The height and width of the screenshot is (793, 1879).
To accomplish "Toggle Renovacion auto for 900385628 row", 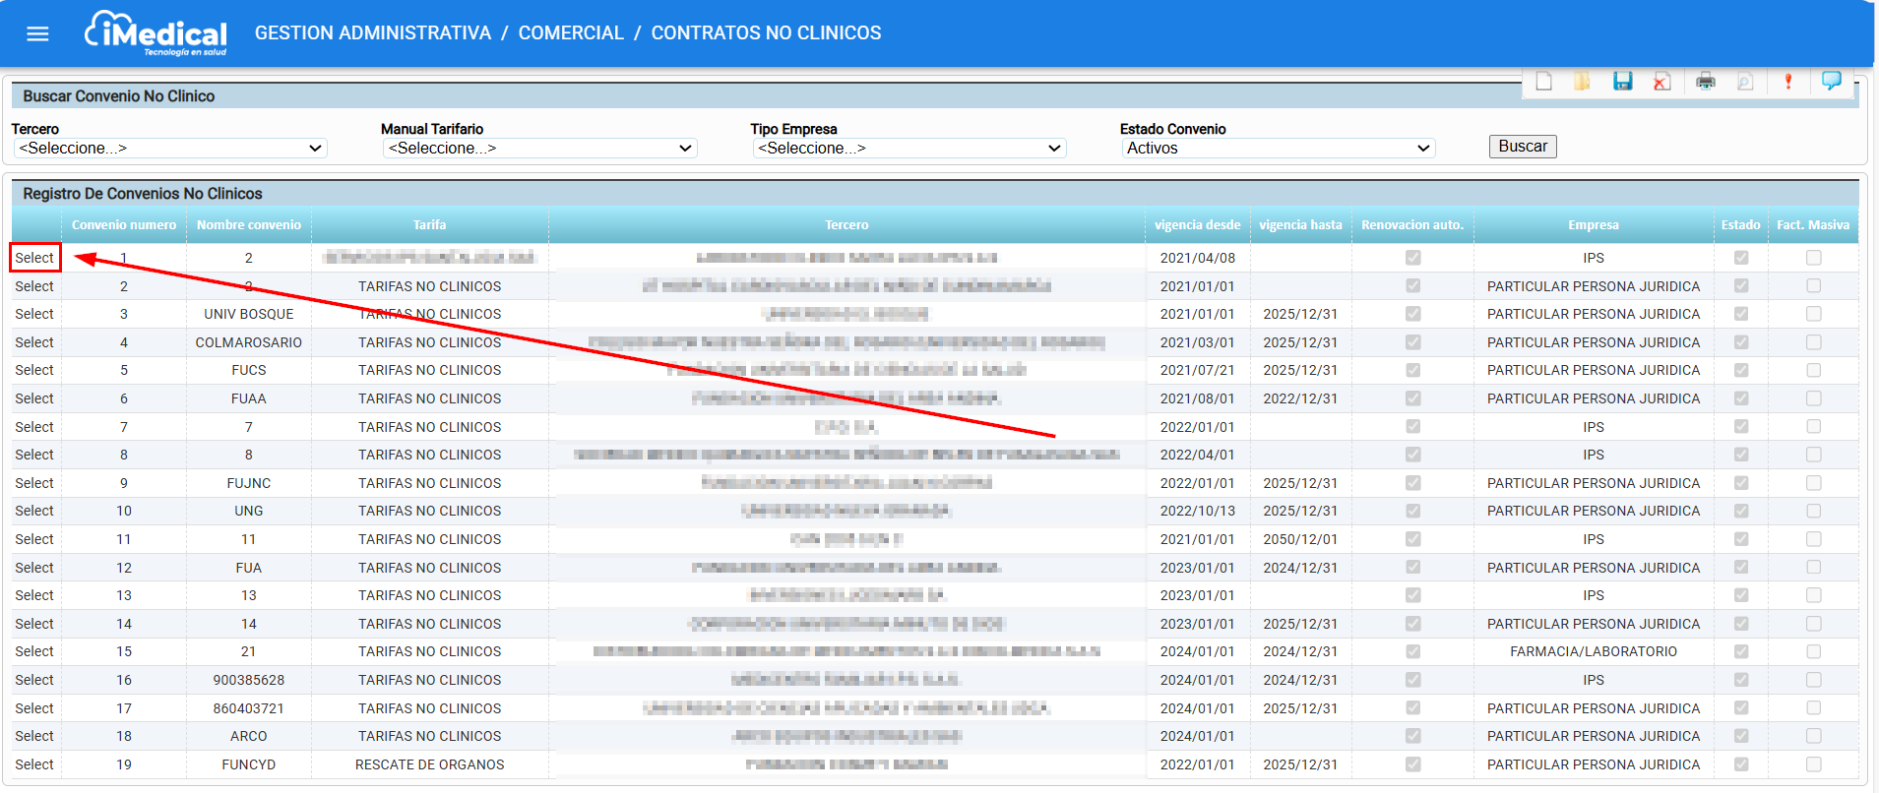I will tap(1413, 680).
